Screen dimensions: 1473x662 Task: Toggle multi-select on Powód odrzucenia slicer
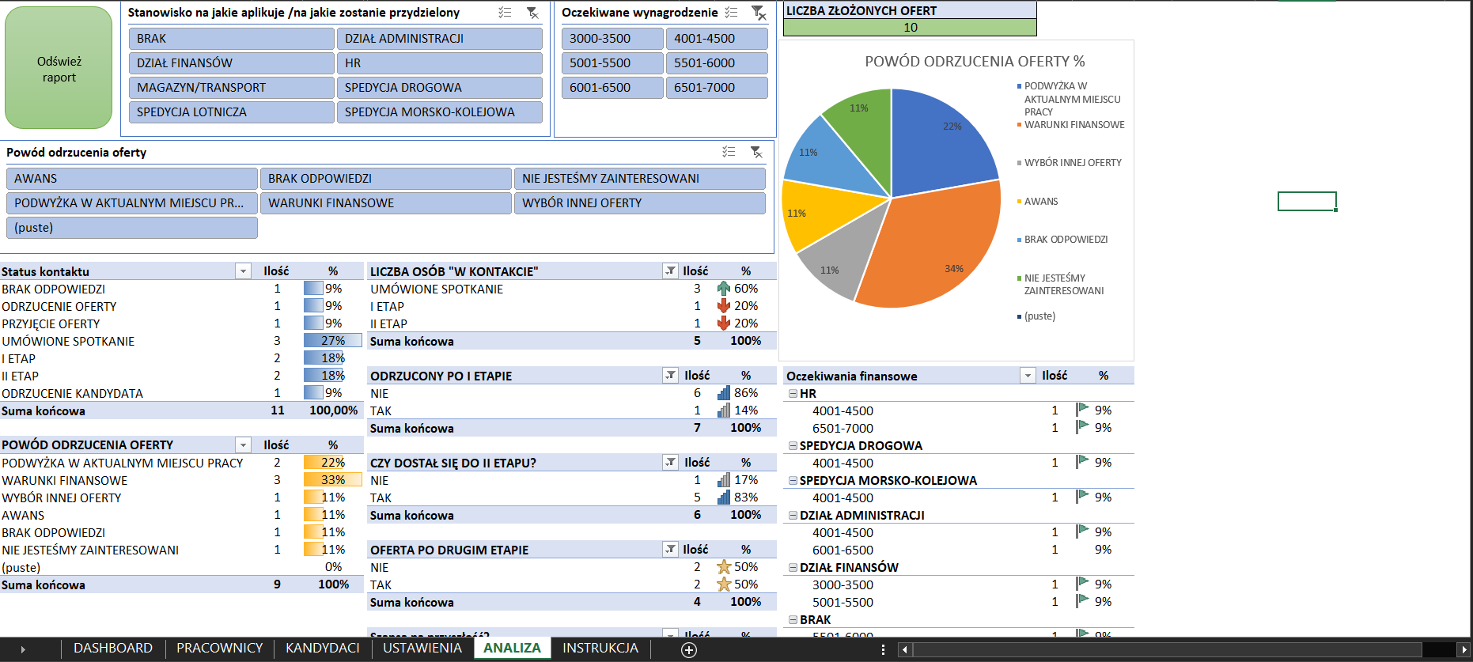(729, 152)
